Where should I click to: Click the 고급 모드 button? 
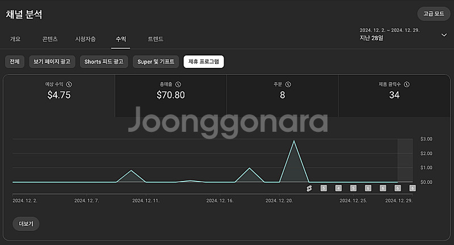point(434,14)
